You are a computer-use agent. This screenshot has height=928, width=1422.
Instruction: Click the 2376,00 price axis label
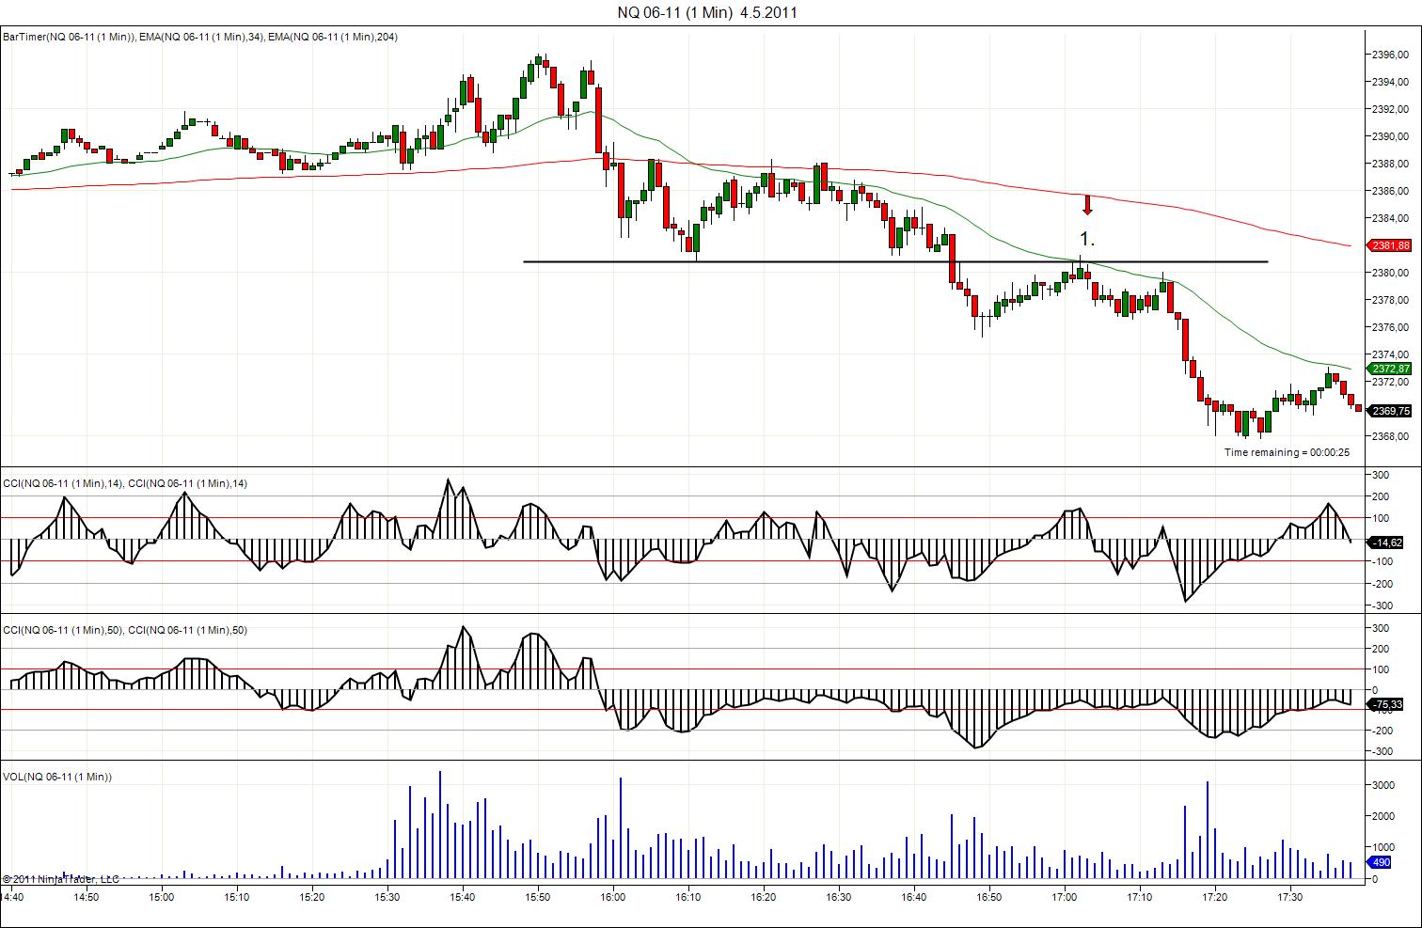pyautogui.click(x=1391, y=327)
